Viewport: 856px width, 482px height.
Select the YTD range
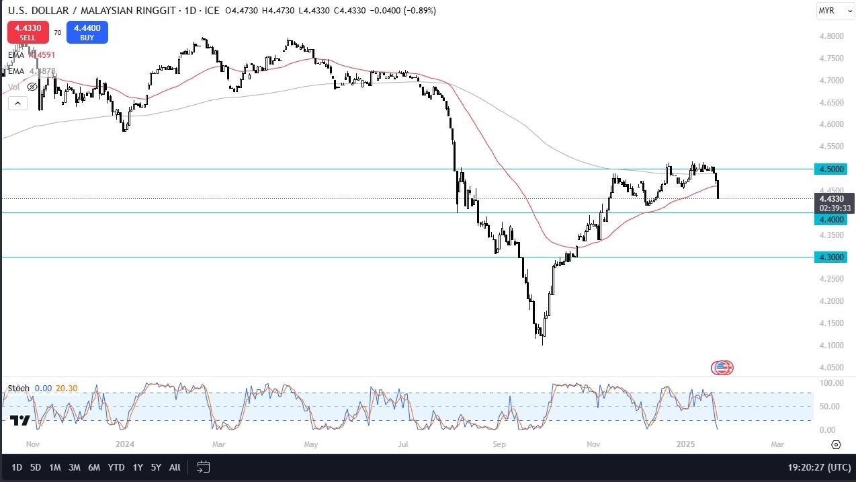[x=115, y=467]
